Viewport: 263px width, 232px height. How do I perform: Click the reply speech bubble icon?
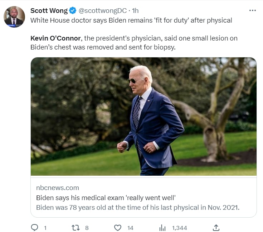35,228
